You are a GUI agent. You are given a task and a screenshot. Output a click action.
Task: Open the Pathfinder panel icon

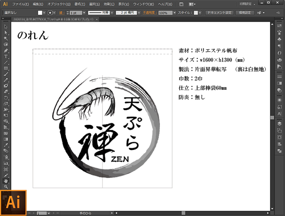(x=279, y=151)
